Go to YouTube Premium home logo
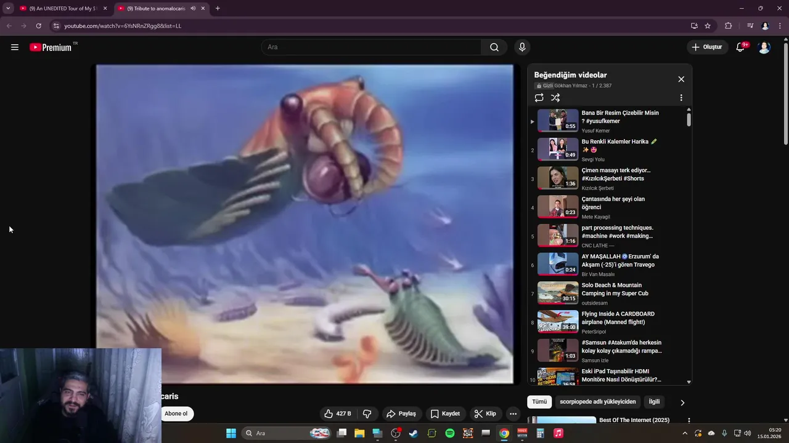 pos(51,47)
